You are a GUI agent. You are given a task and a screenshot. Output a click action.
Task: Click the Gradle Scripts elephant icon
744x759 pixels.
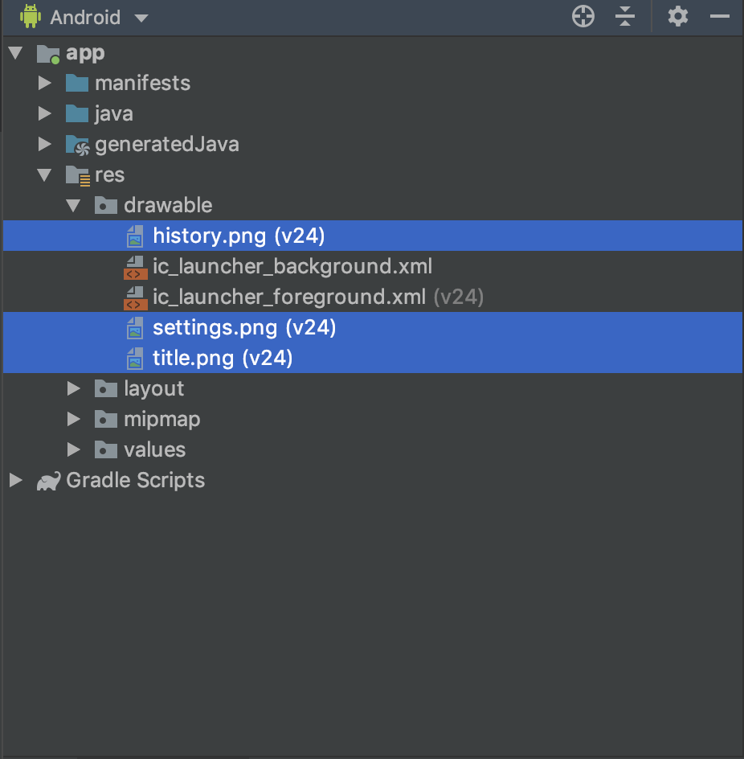click(48, 481)
